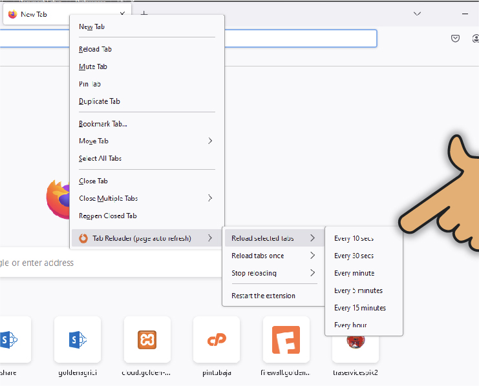Choose Every 5 minutes reload interval

(x=358, y=290)
